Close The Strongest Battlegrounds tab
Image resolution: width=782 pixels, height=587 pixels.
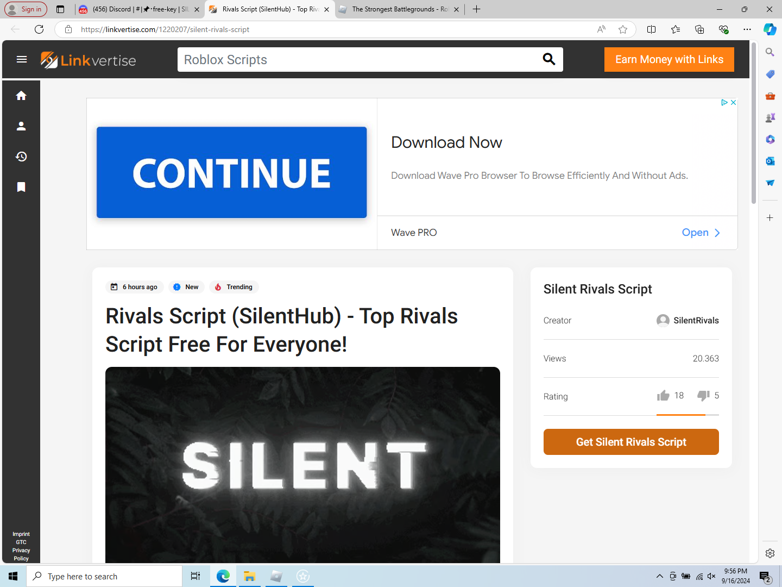click(456, 9)
